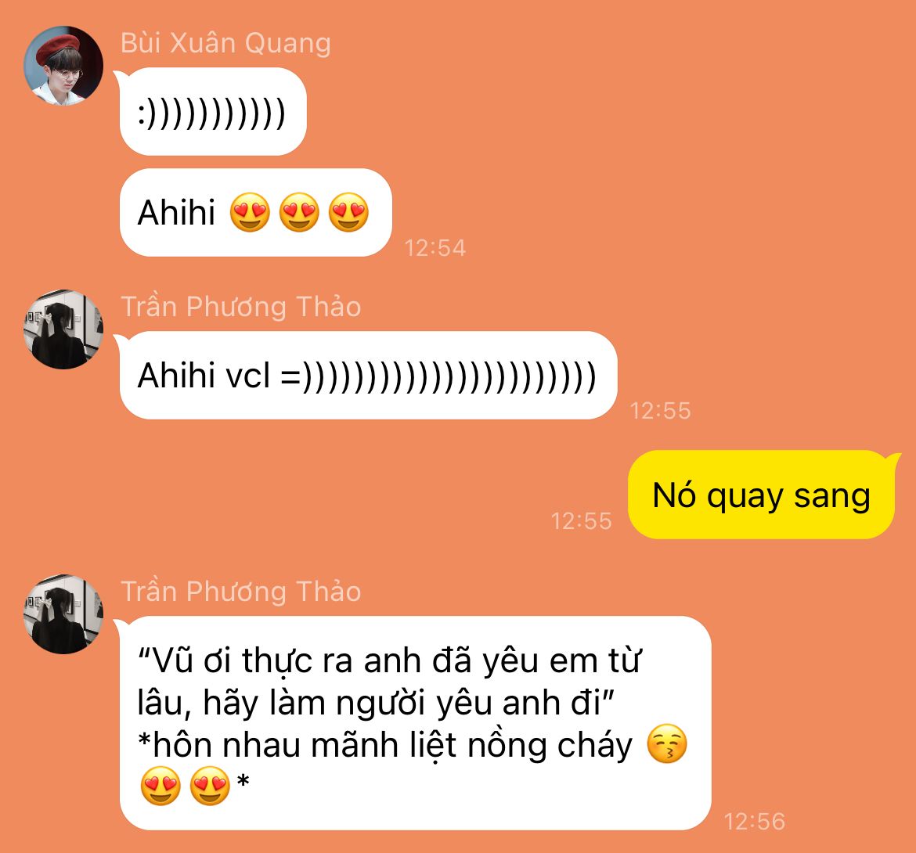Tap the second Trần Phương Thảo avatar
916x853 pixels.
click(x=63, y=614)
